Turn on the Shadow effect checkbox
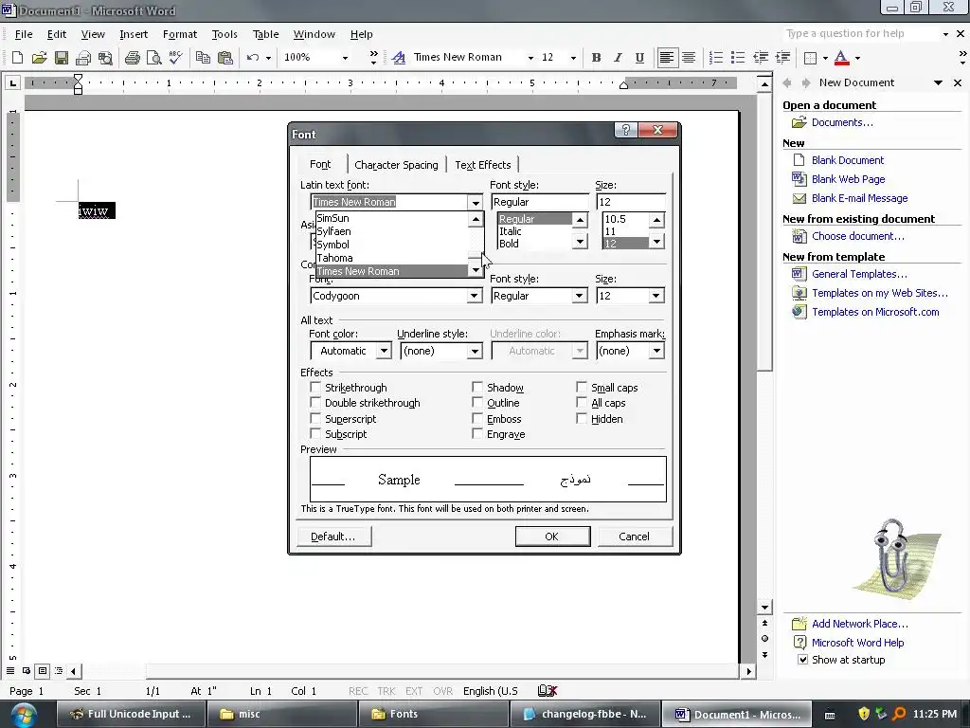The height and width of the screenshot is (728, 970). tap(477, 387)
